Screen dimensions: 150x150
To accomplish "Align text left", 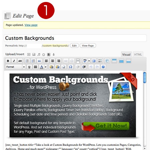I will [46, 61].
